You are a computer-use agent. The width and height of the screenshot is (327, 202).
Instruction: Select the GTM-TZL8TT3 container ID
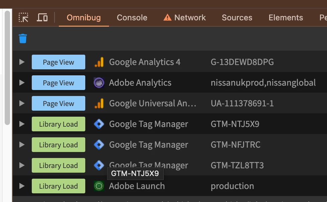237,165
